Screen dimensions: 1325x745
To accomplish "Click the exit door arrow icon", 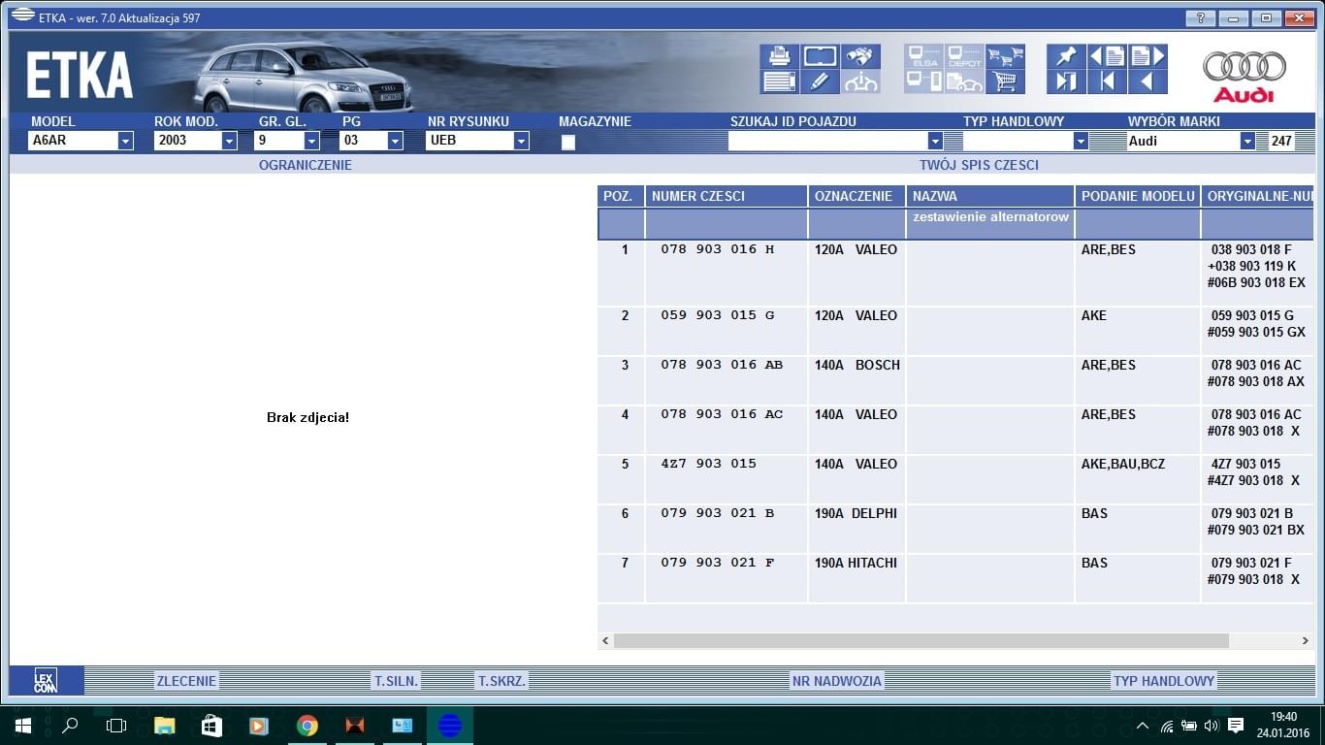I will coord(1066,81).
